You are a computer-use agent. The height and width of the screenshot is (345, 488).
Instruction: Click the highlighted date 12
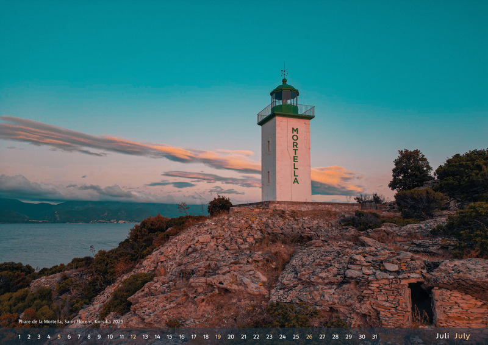pyautogui.click(x=133, y=336)
